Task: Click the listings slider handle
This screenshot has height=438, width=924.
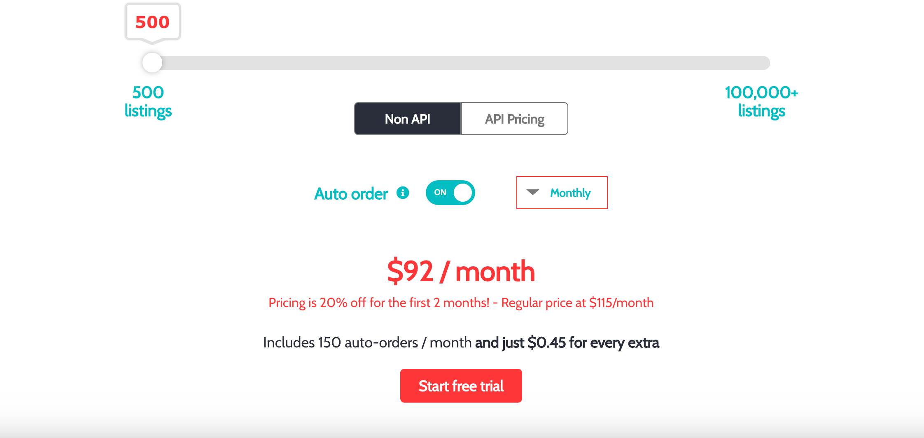Action: (152, 63)
